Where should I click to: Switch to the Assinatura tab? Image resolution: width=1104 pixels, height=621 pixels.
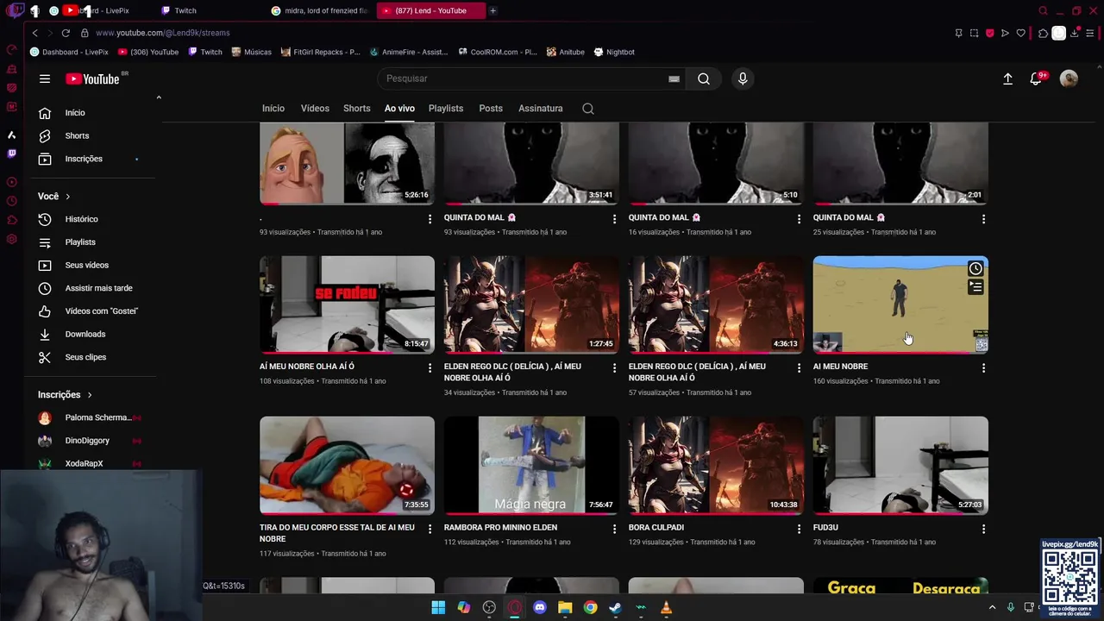[x=541, y=109]
